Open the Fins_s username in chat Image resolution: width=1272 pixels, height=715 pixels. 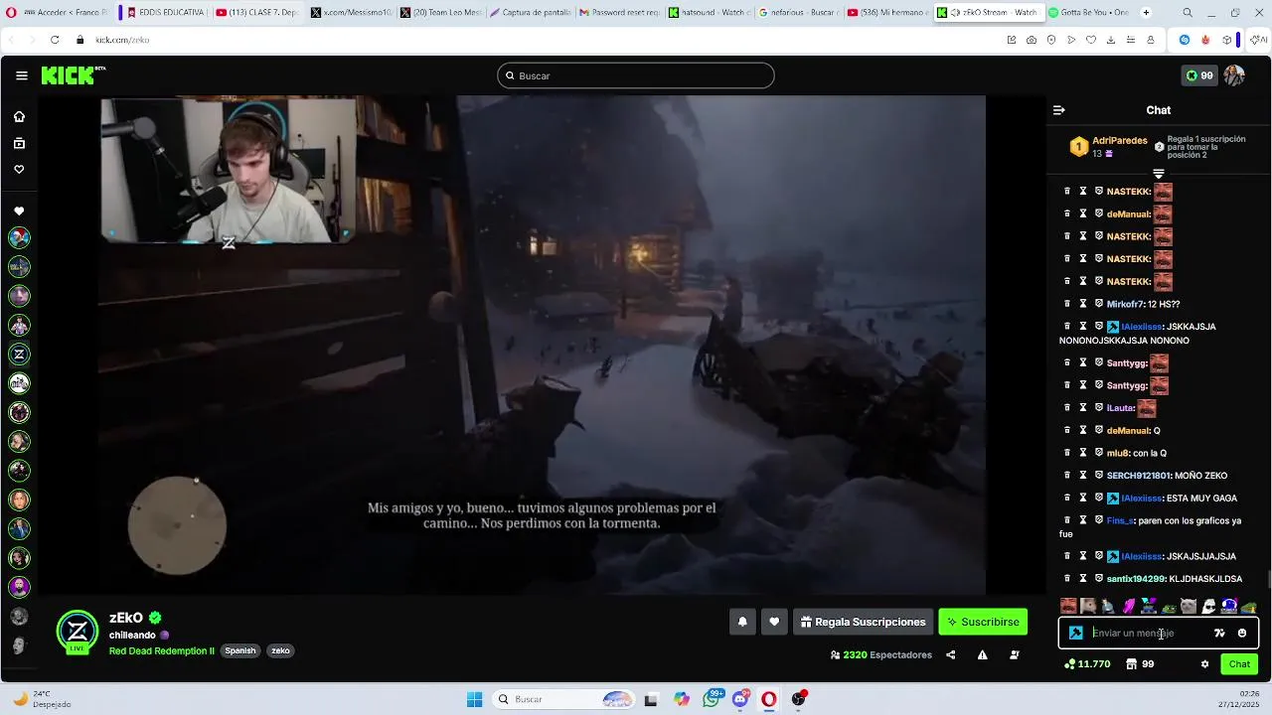[1120, 520]
